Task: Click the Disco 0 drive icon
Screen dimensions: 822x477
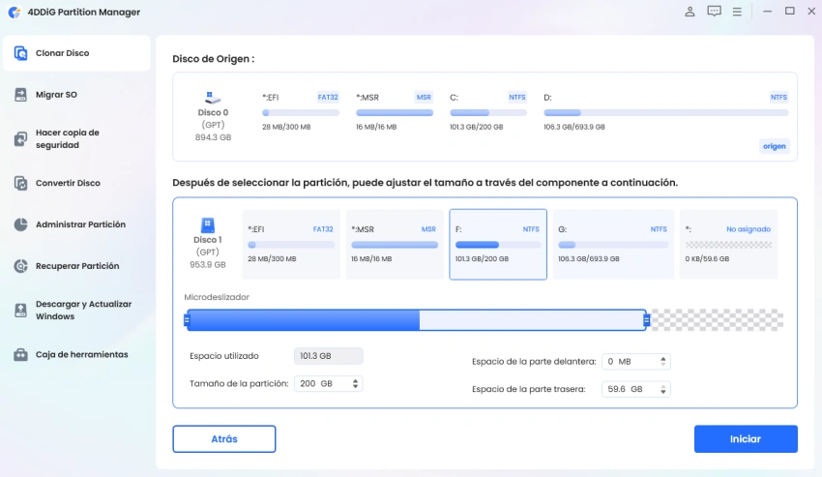Action: (213, 98)
